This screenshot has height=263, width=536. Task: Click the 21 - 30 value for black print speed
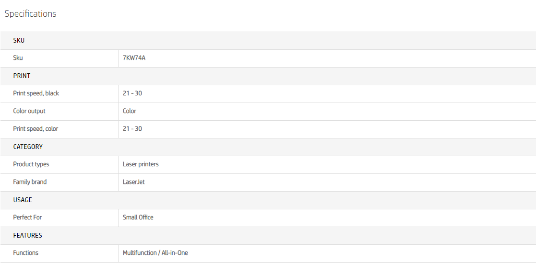(x=132, y=93)
